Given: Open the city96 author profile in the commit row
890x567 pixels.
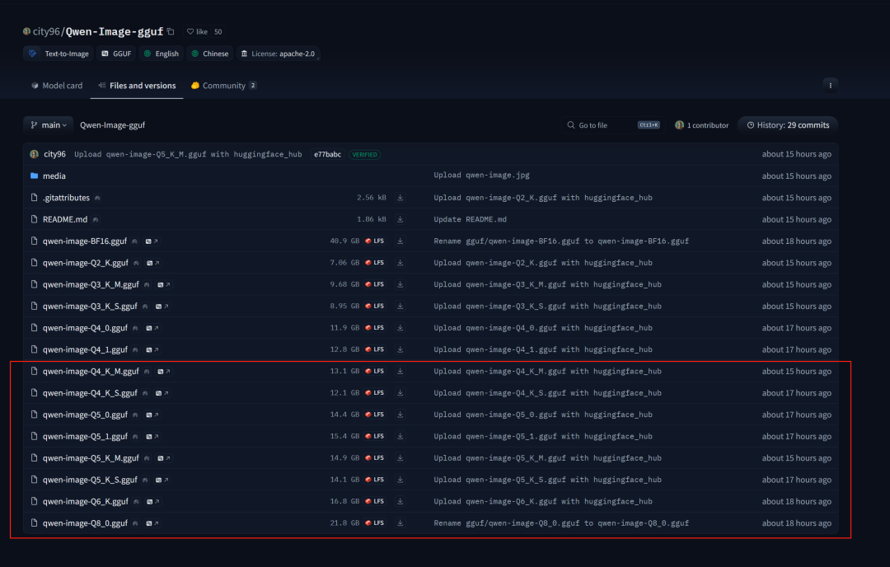Looking at the screenshot, I should (54, 154).
